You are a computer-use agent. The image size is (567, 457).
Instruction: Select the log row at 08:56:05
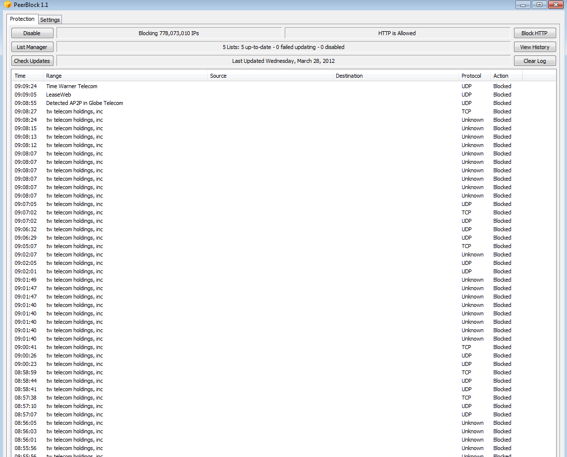coord(283,423)
